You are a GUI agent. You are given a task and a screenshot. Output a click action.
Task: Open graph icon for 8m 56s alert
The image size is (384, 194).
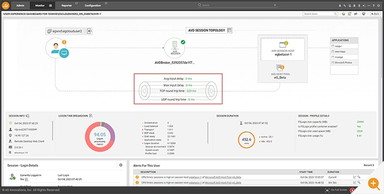coord(355,182)
